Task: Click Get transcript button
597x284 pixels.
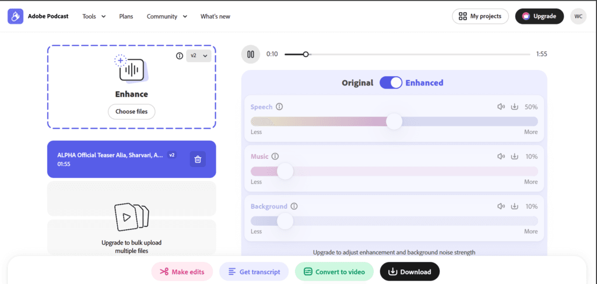Action: (x=254, y=272)
